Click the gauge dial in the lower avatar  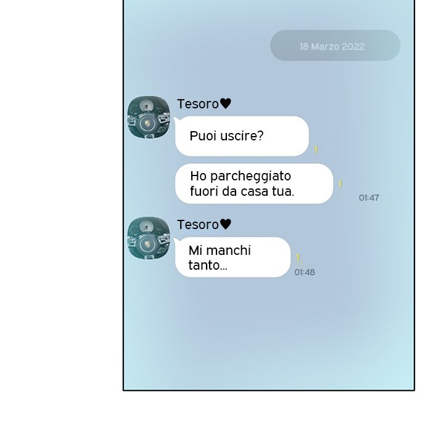146,227
